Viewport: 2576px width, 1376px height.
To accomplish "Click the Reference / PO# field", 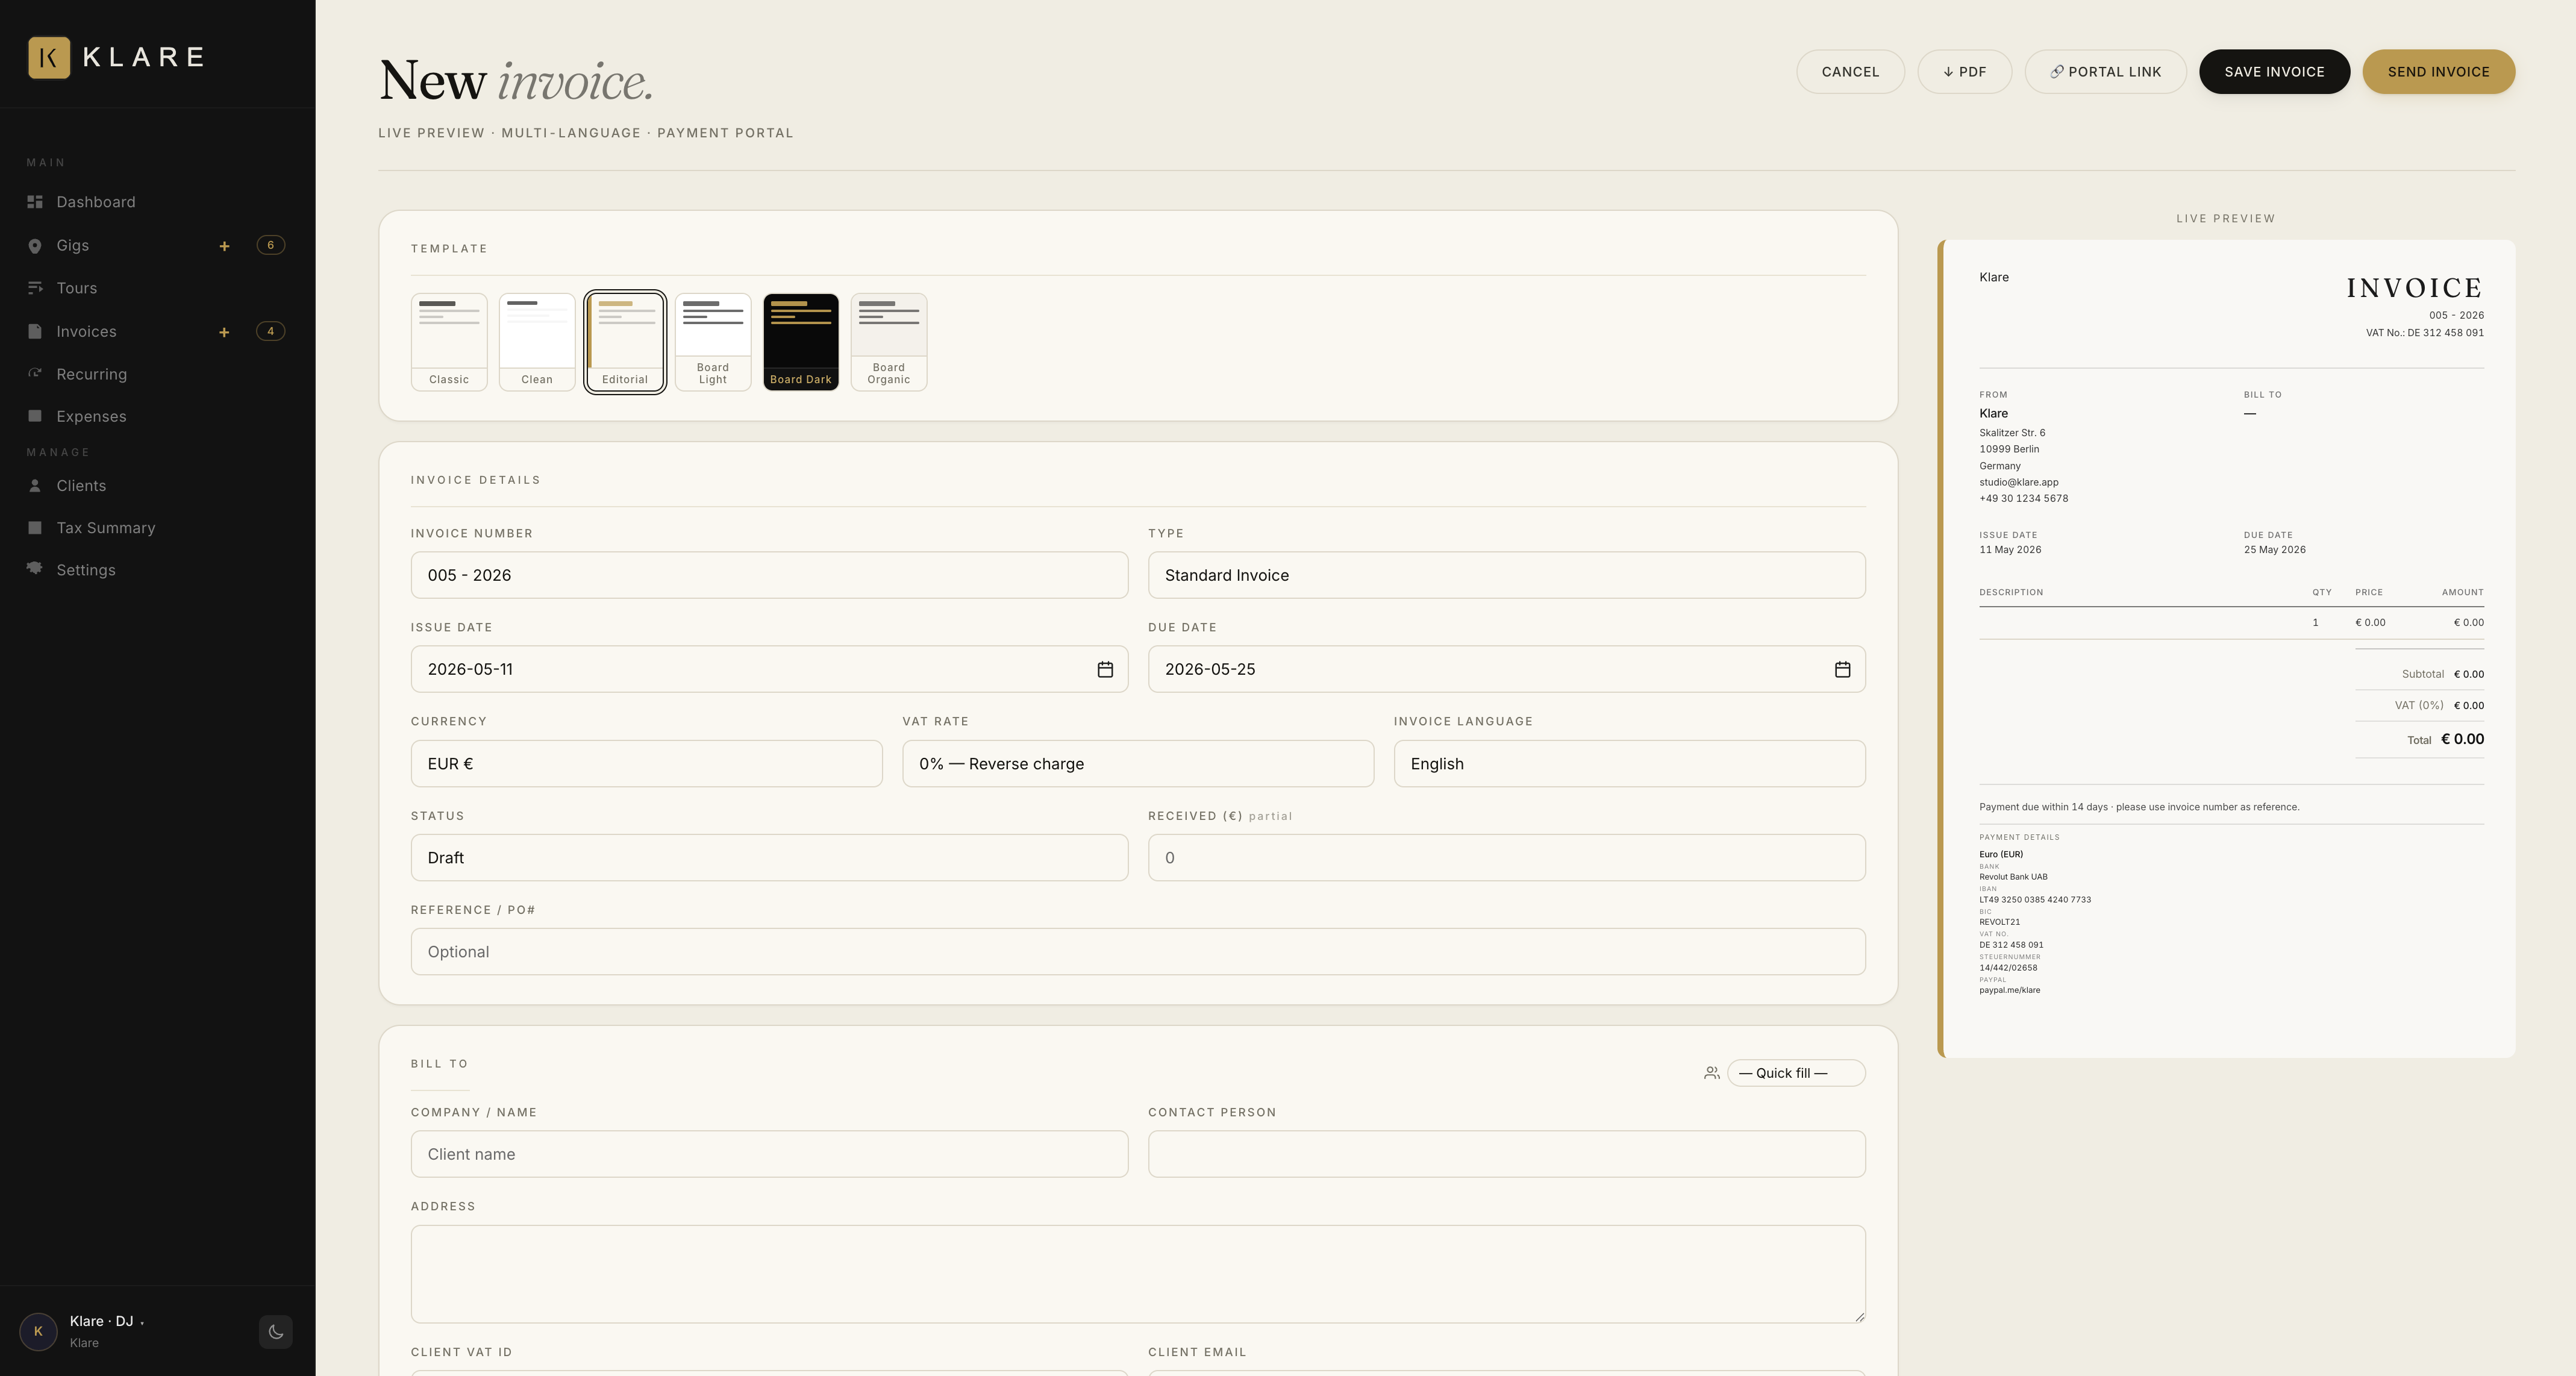I will [1138, 951].
